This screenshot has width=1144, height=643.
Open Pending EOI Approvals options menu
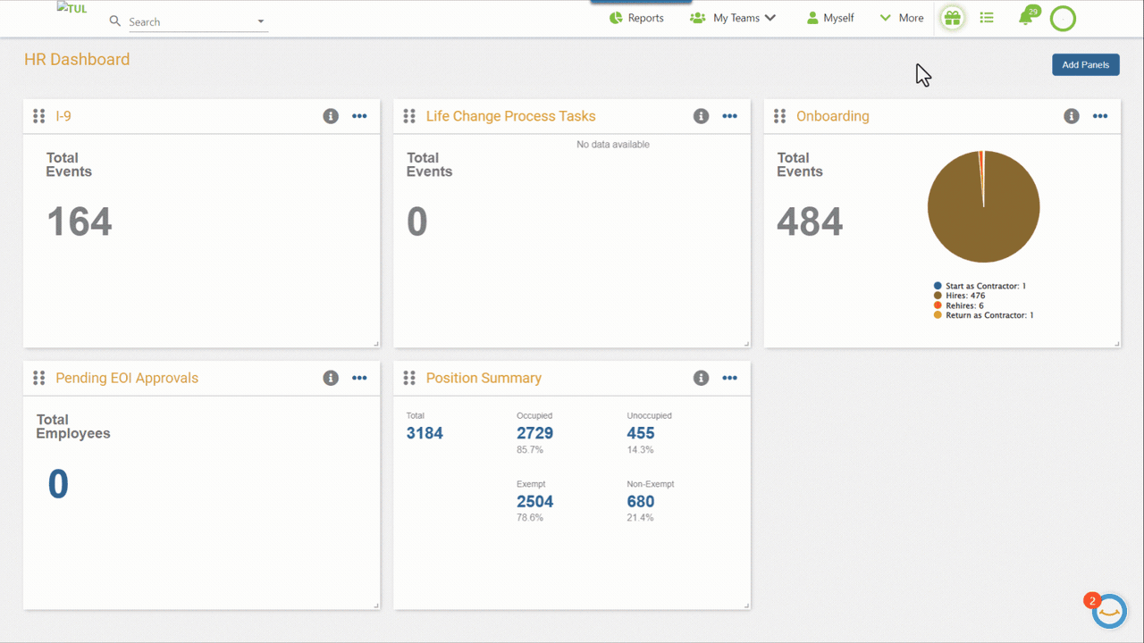pos(359,378)
